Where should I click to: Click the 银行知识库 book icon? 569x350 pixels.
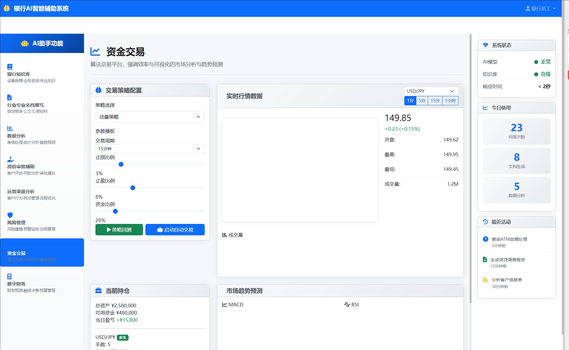point(10,67)
